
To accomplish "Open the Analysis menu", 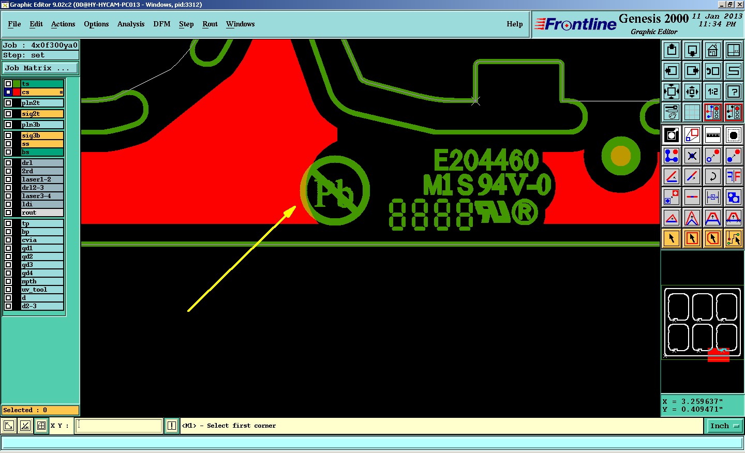I will click(x=131, y=24).
